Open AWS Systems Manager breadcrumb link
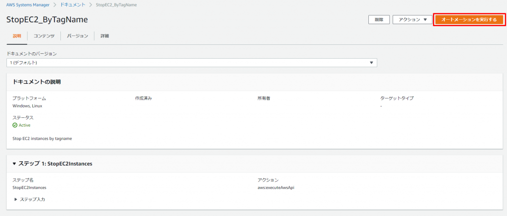 click(x=28, y=5)
